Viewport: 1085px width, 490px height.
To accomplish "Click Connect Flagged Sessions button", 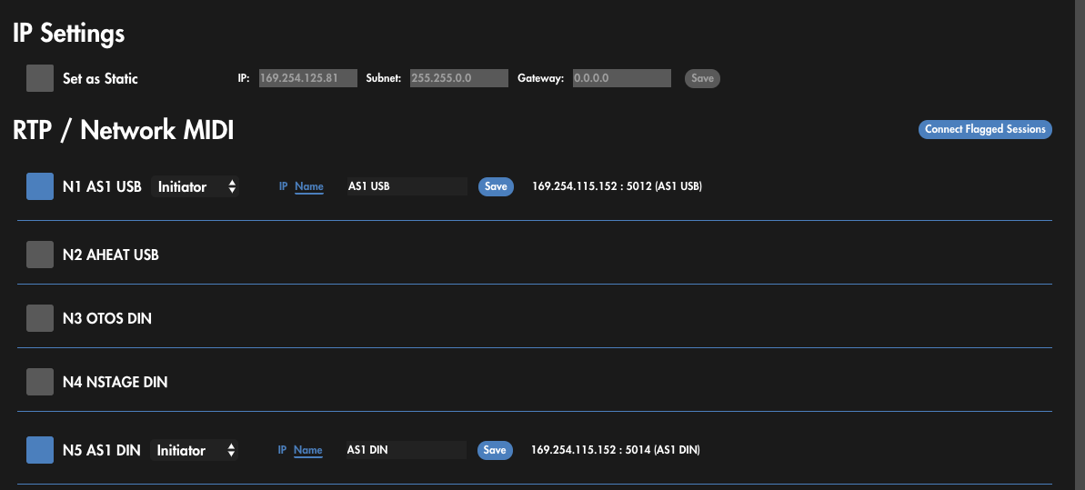I will pyautogui.click(x=985, y=129).
